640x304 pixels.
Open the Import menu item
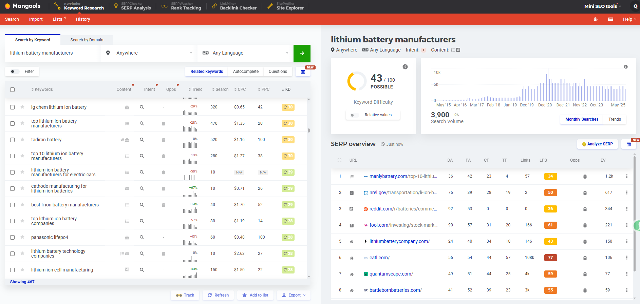(36, 19)
